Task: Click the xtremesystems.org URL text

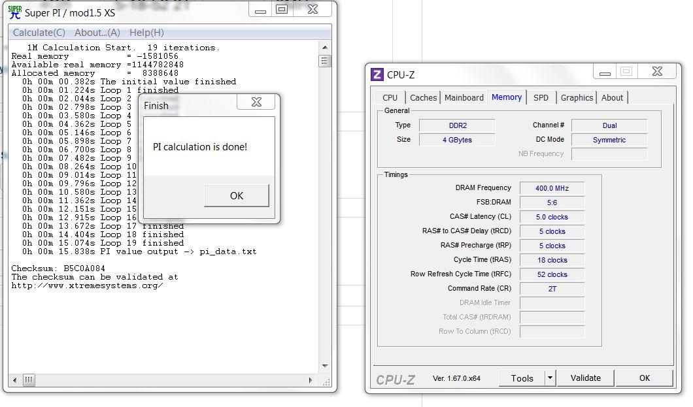Action: click(x=87, y=285)
